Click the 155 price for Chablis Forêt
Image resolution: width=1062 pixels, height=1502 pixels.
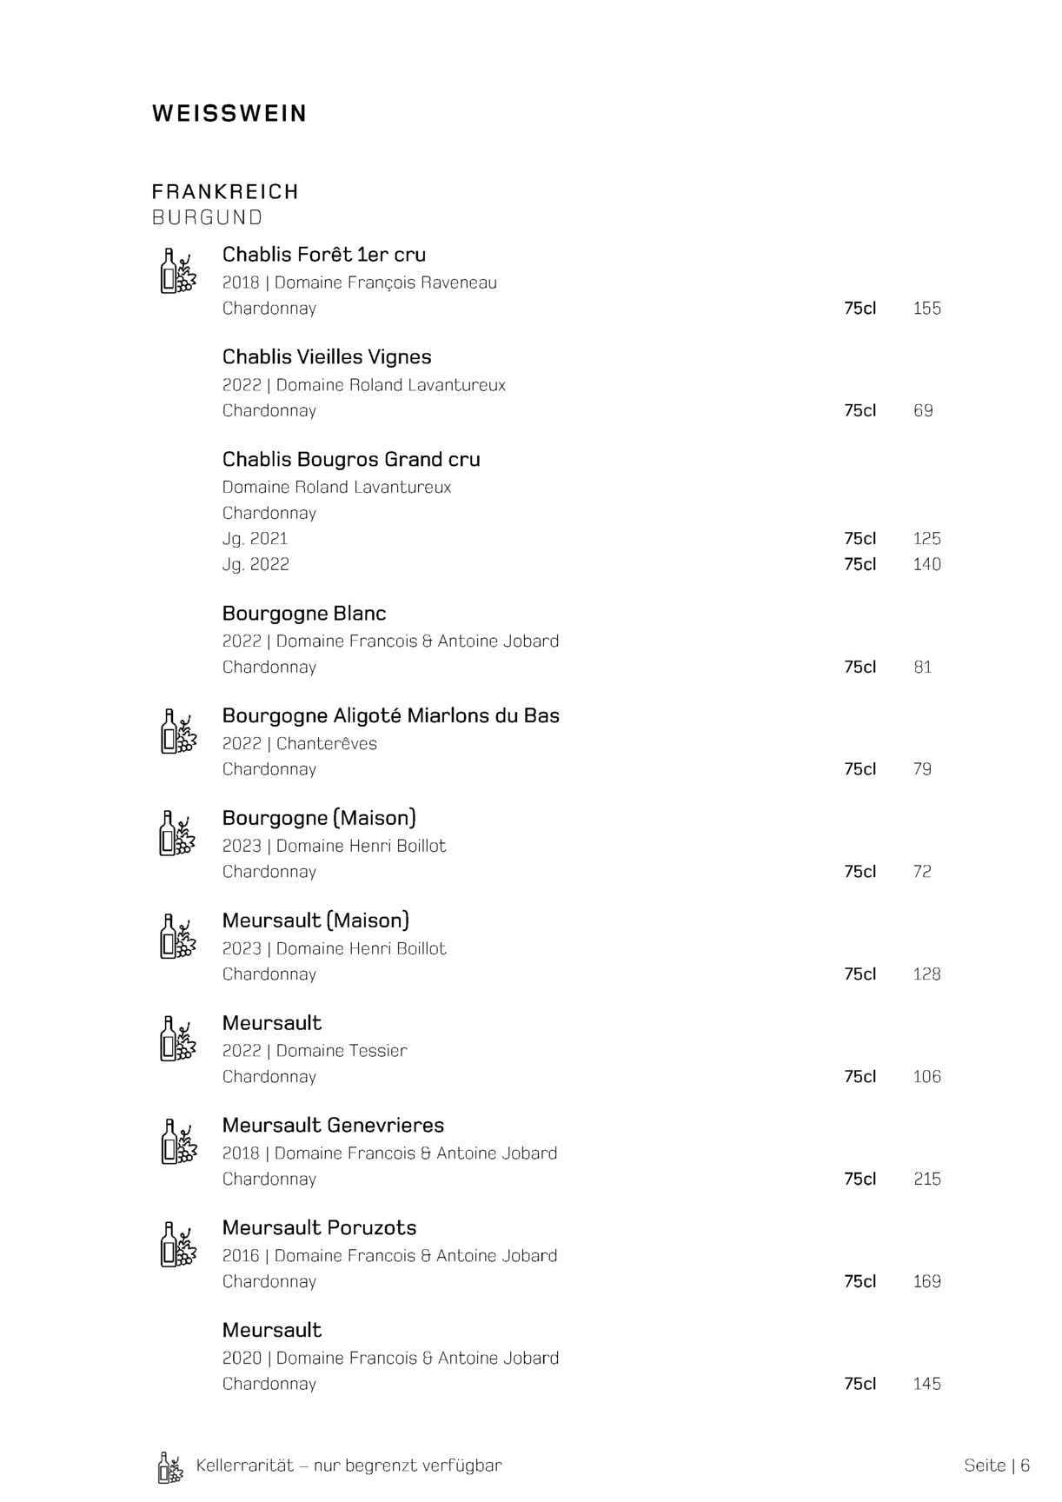pyautogui.click(x=926, y=309)
